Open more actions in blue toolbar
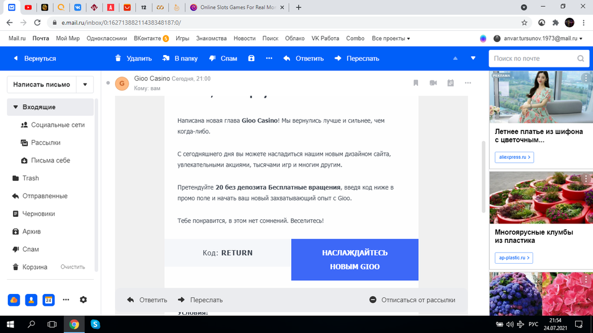Screen dimensions: 593x333 (269, 58)
